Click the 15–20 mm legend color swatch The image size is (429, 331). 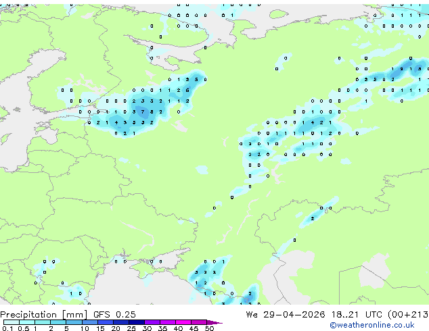click(105, 322)
